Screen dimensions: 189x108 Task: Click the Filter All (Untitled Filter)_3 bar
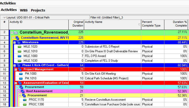(139, 17)
